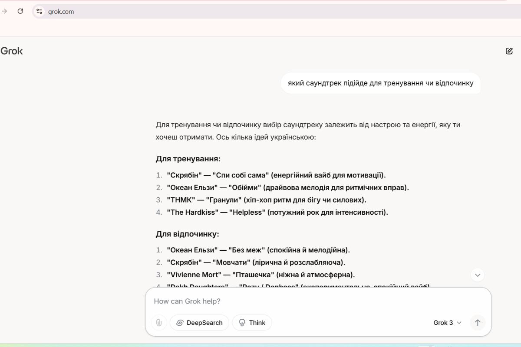Select The Hardkiss 'Helpless' list item
521x347 pixels.
tap(277, 212)
